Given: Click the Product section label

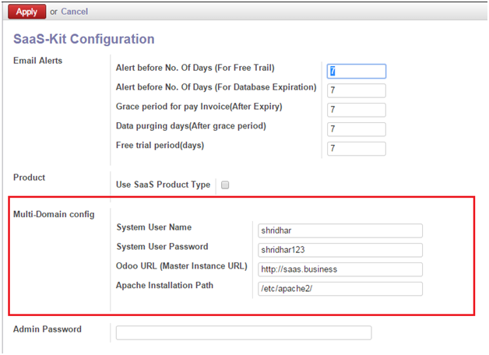Looking at the screenshot, I should 29,177.
